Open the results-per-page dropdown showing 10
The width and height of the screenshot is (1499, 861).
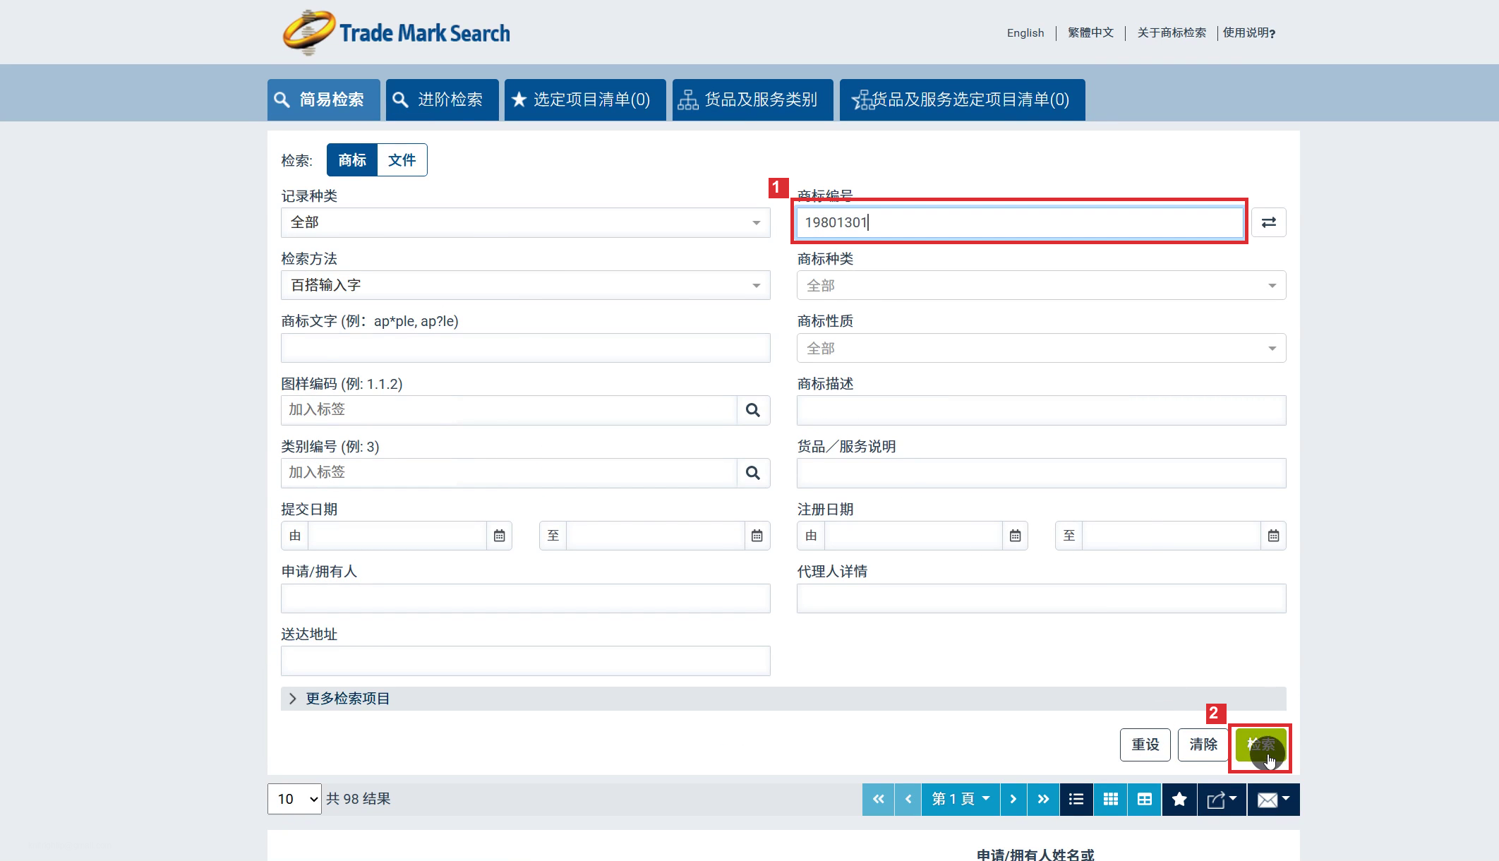(294, 799)
